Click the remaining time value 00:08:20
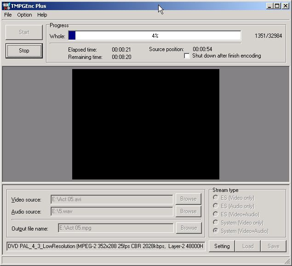 coord(121,57)
